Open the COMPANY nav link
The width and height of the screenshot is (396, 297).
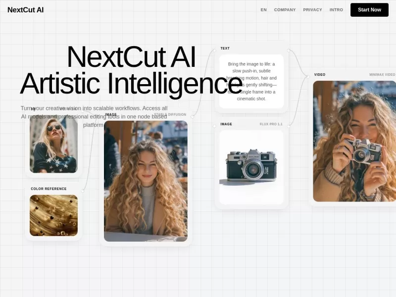coord(285,10)
